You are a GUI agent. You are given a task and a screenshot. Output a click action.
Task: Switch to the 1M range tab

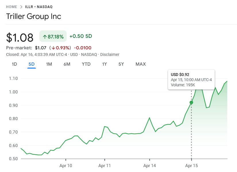pos(49,64)
